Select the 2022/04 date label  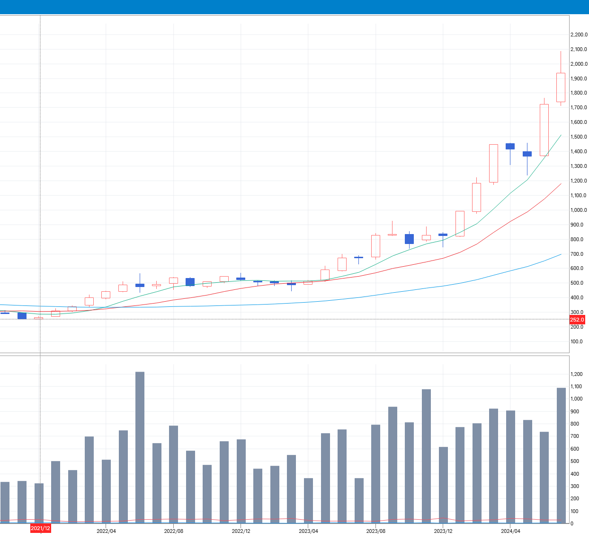pos(106,531)
